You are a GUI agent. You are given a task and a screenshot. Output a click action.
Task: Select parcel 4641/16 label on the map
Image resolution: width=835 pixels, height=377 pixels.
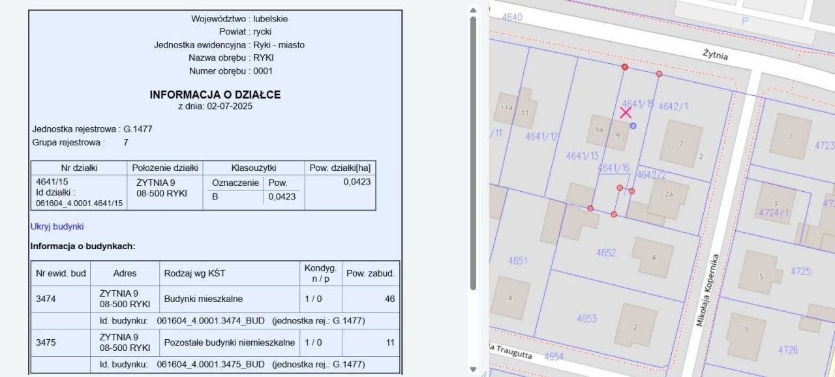coord(614,168)
